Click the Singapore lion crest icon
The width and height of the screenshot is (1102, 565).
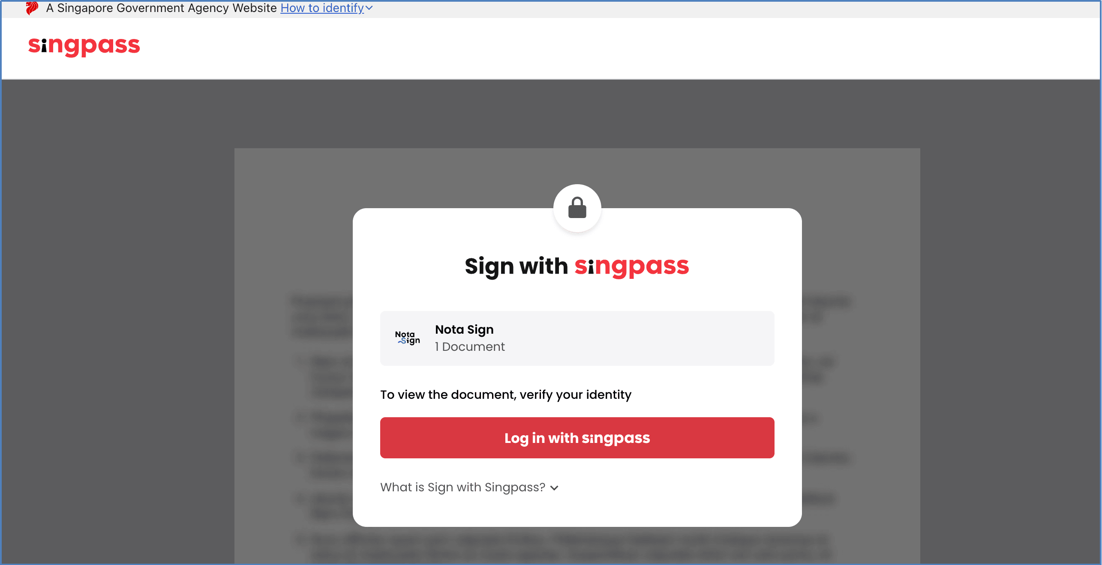32,8
